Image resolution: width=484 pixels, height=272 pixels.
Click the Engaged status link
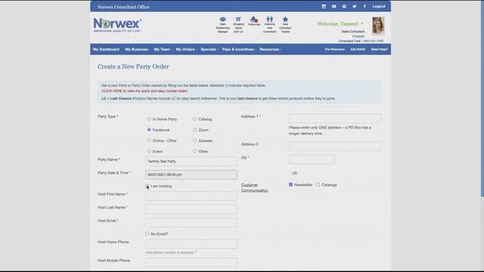click(x=358, y=36)
